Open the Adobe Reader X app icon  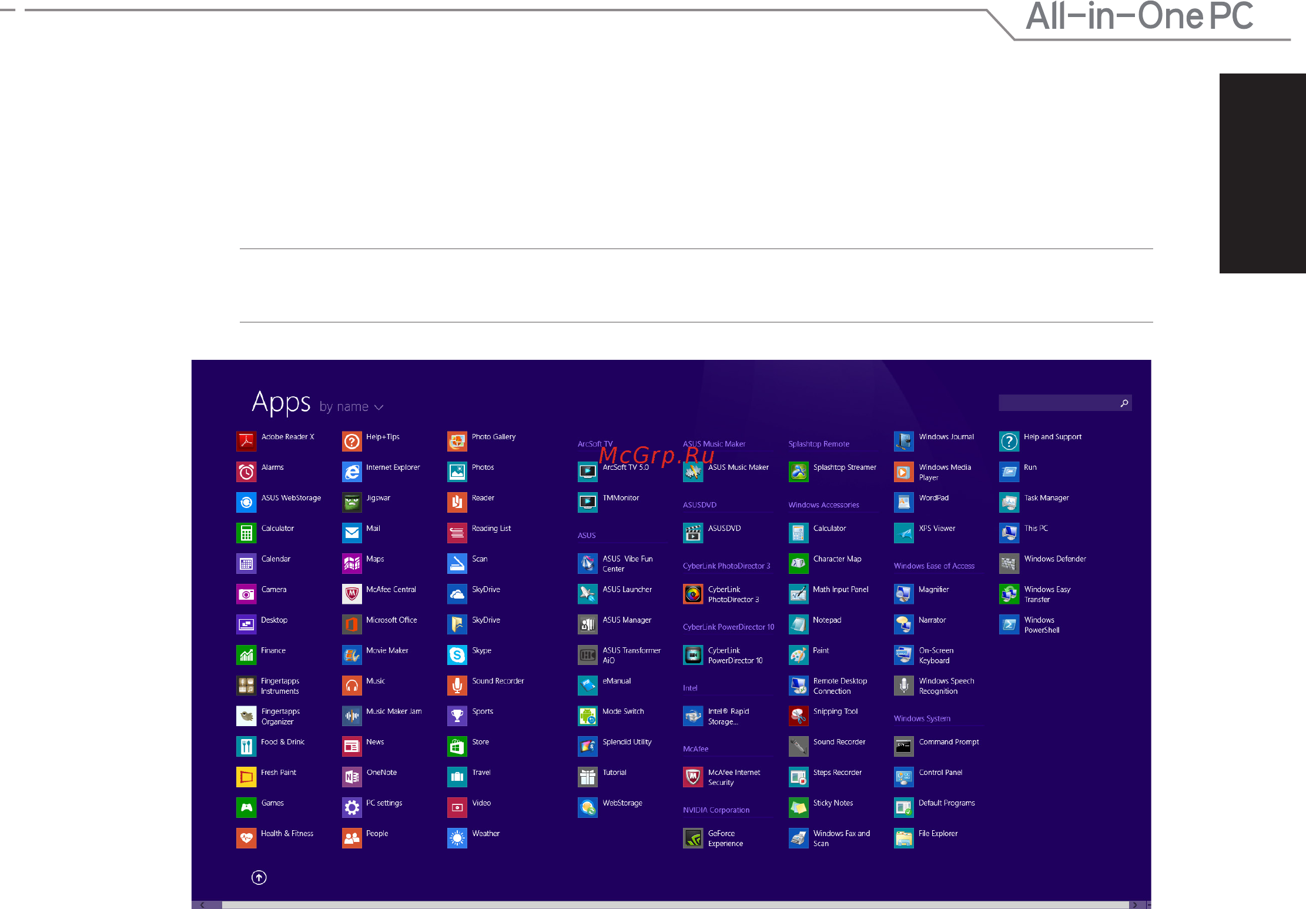pos(246,441)
